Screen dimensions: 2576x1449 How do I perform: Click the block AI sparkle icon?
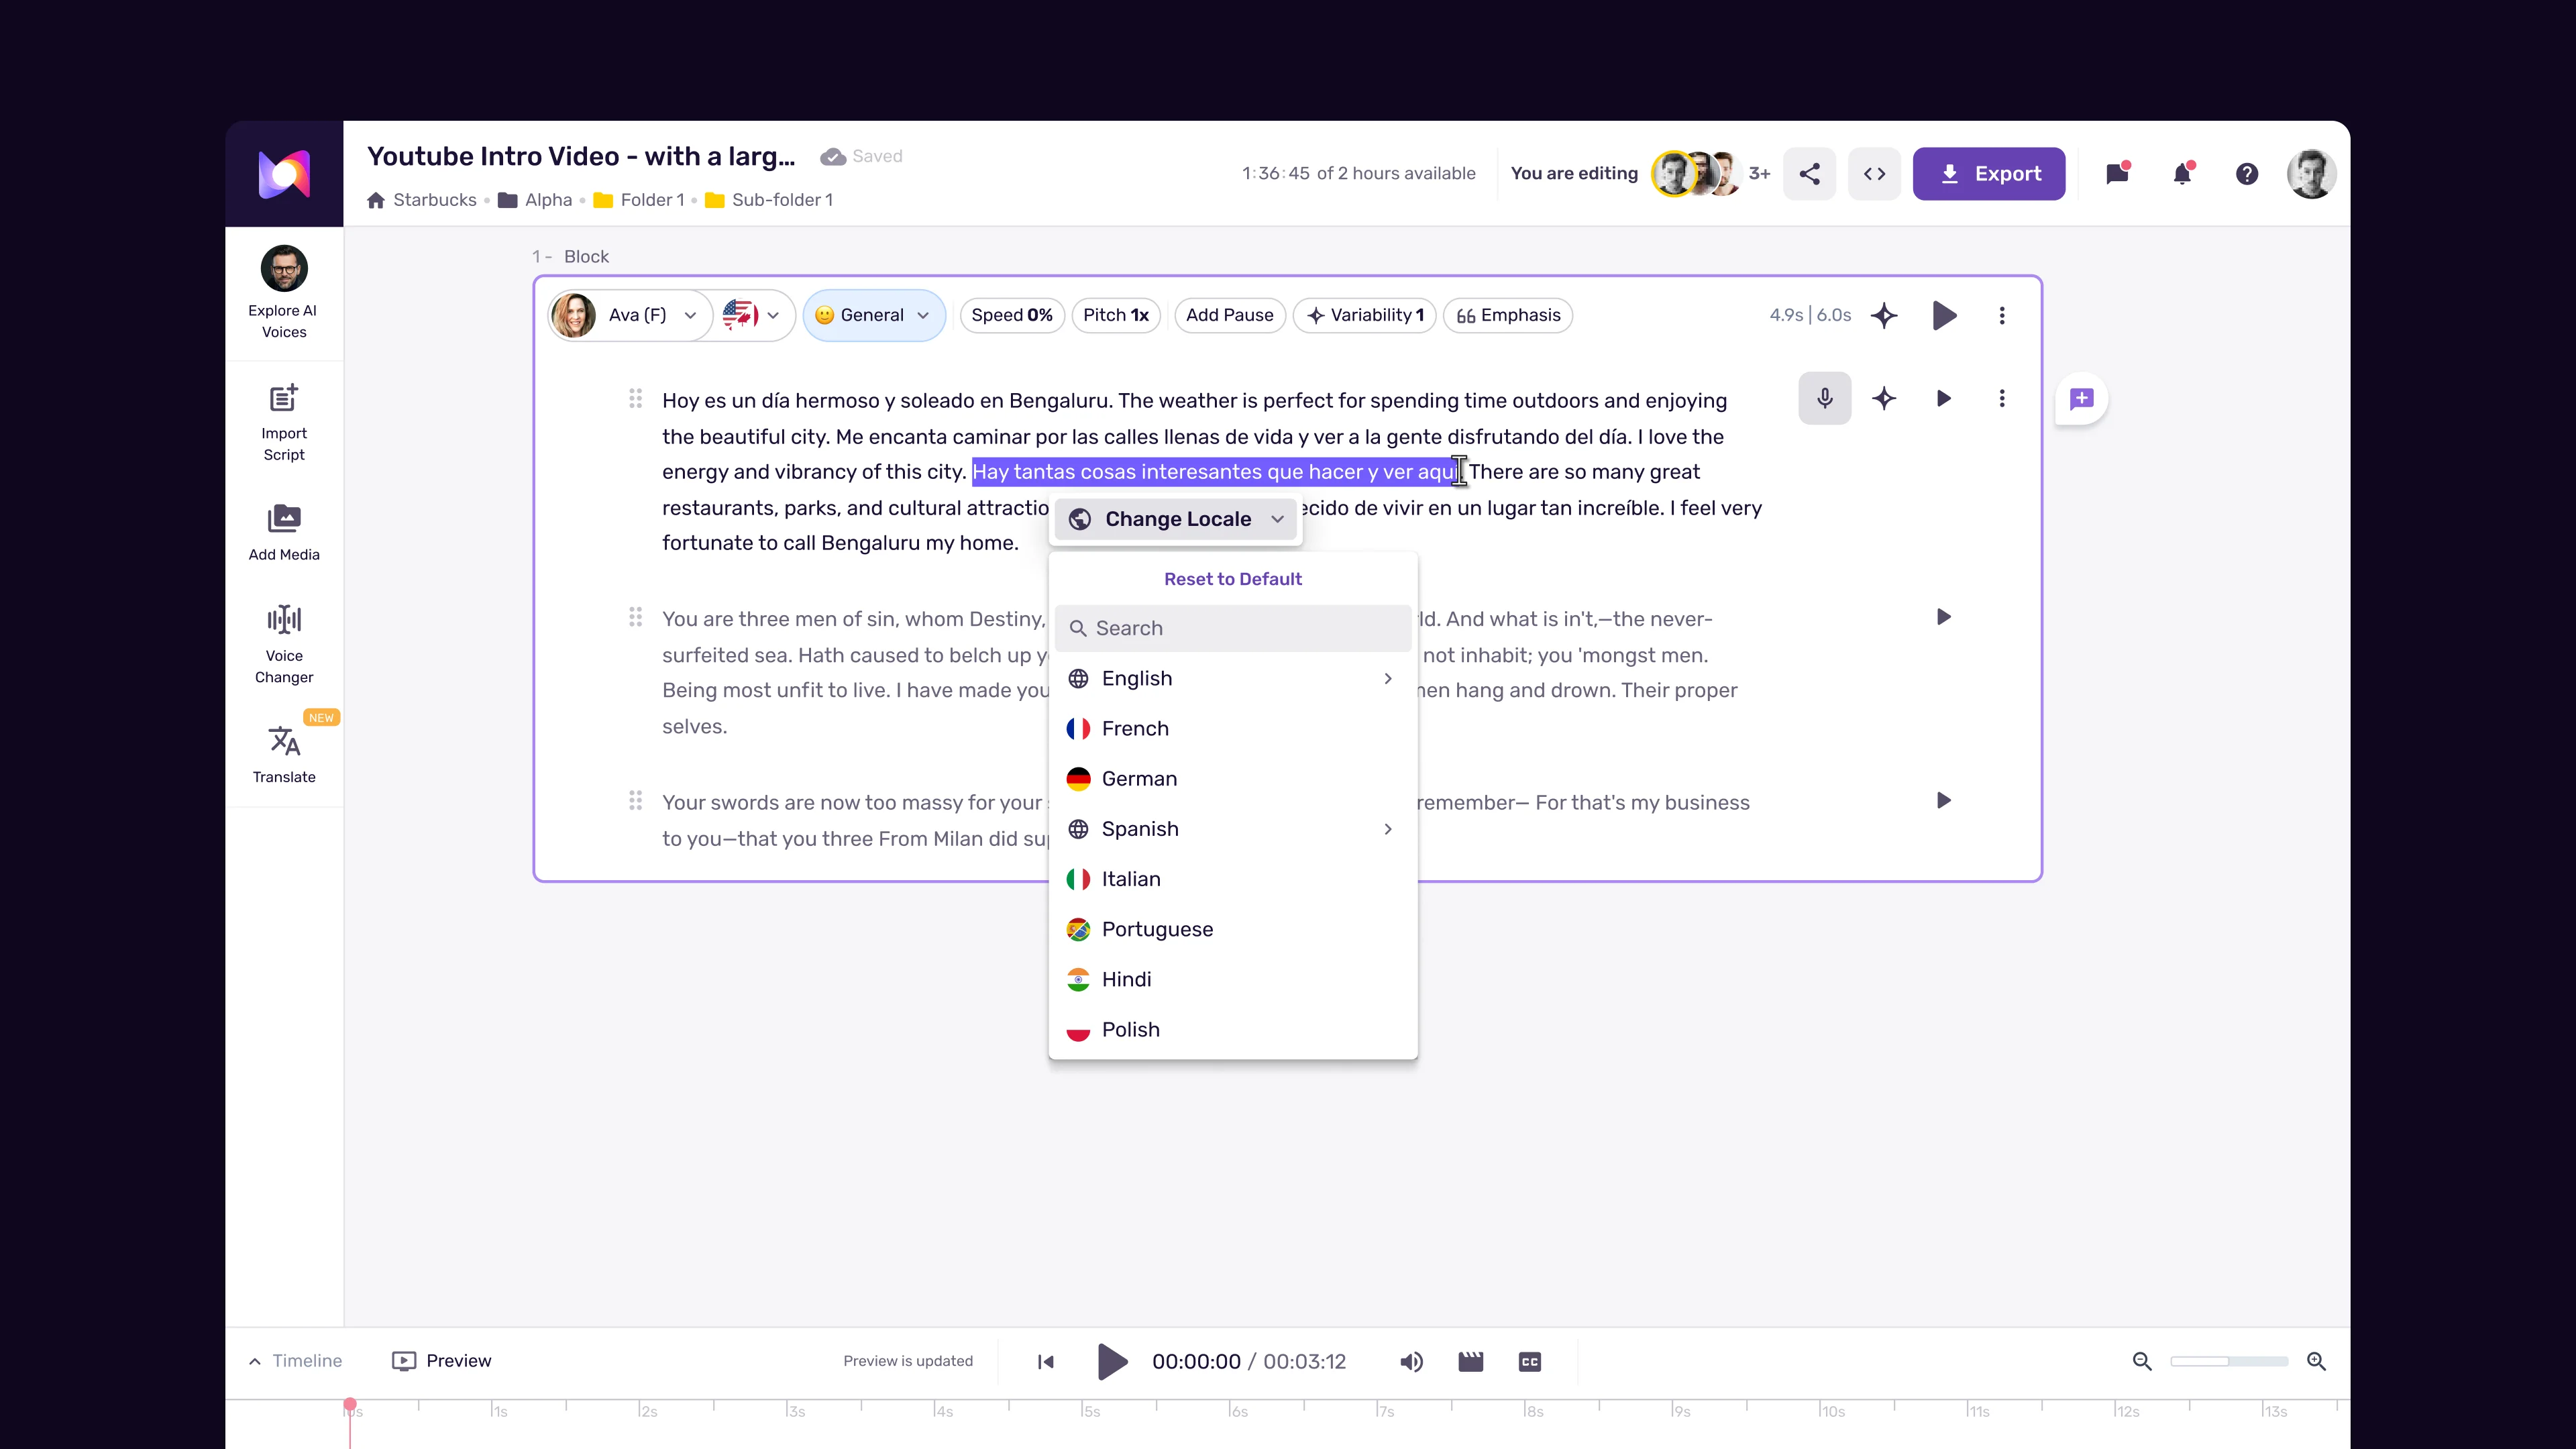(1884, 316)
